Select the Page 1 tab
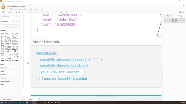The image size is (186, 104). [x=31, y=99]
